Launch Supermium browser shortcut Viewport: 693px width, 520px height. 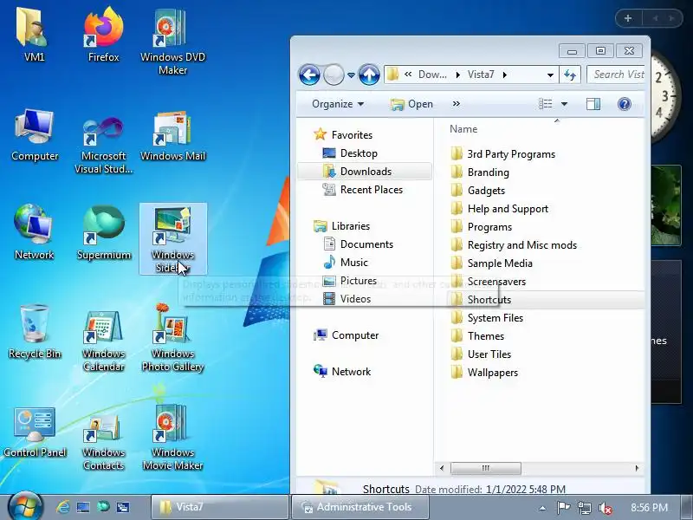pyautogui.click(x=103, y=231)
